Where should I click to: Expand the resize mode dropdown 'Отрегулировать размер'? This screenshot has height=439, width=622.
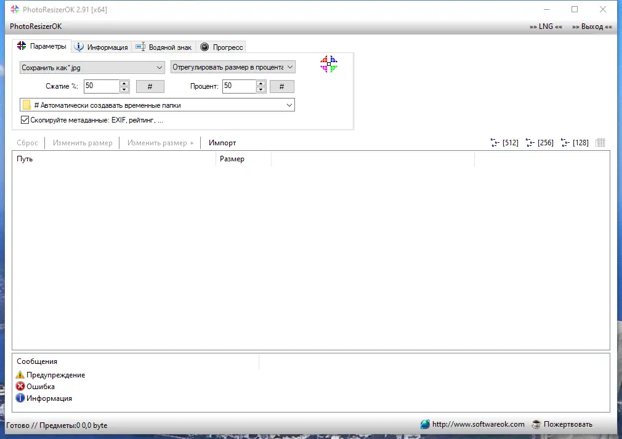[290, 67]
